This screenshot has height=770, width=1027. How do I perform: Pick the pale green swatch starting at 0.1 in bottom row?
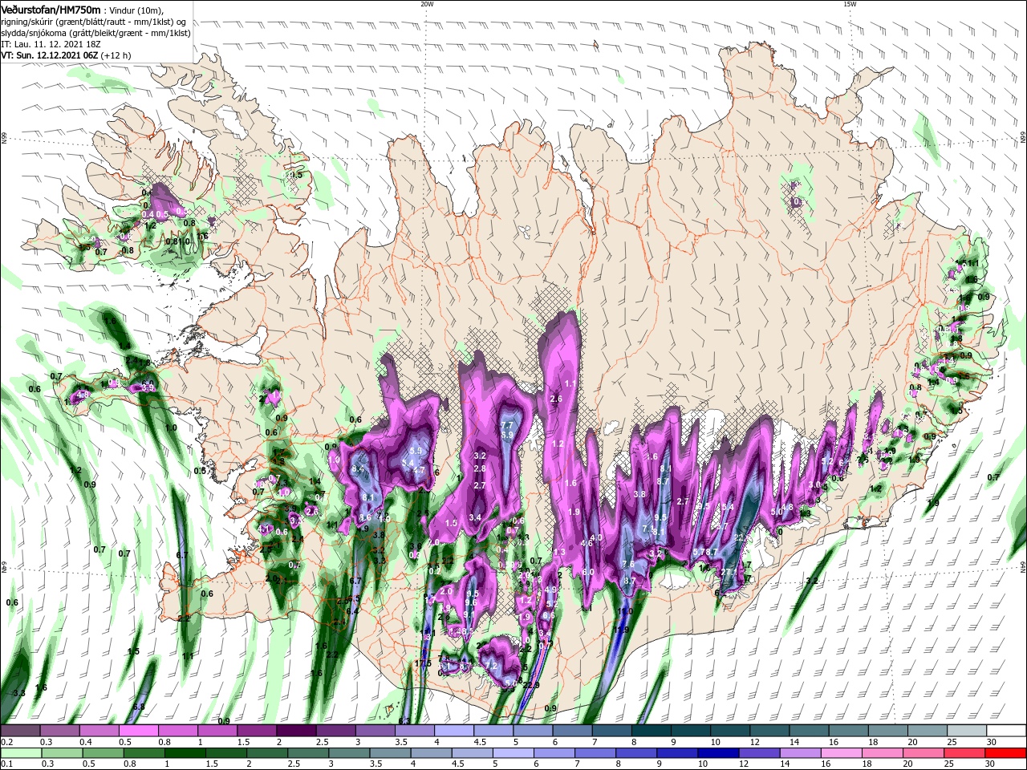click(20, 753)
